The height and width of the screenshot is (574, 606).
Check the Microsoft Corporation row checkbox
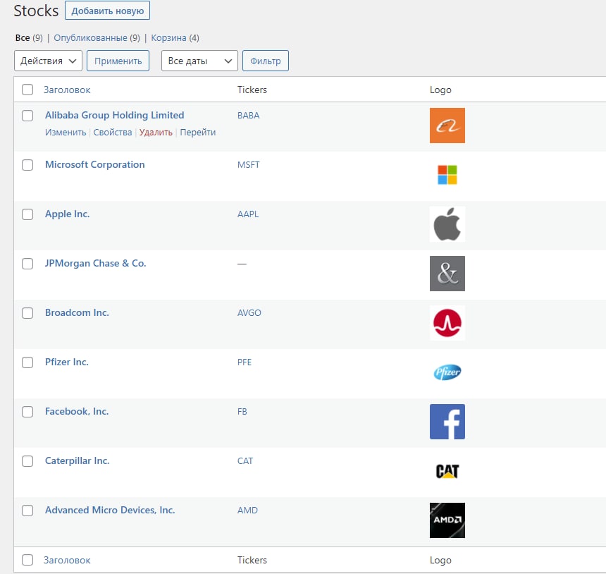27,165
